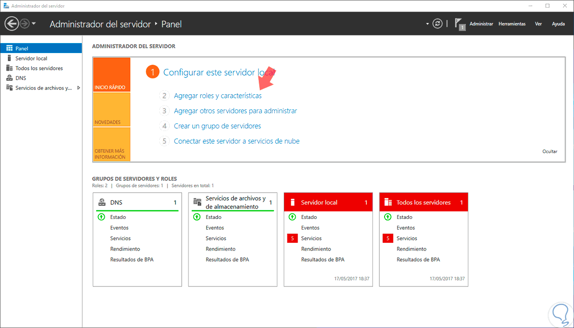Click the Servidor local sidebar icon
The width and height of the screenshot is (574, 328).
(9, 58)
